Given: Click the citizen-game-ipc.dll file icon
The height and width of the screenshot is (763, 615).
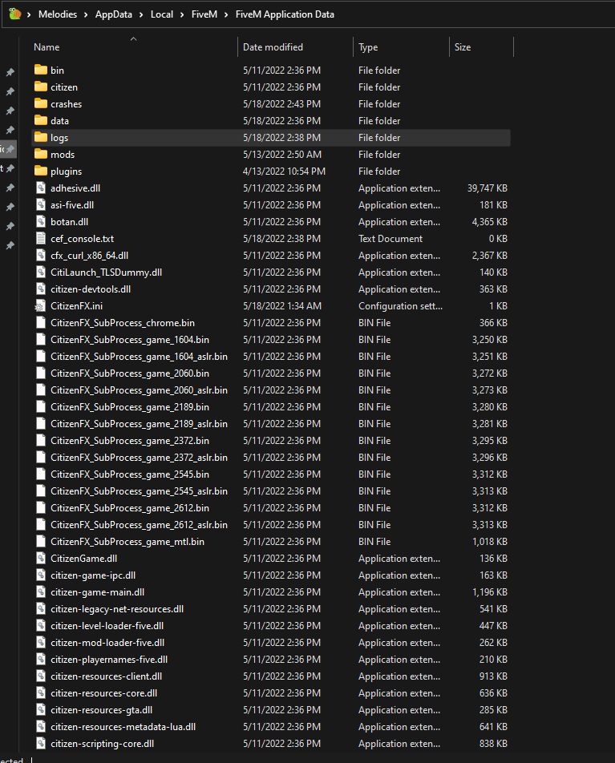Looking at the screenshot, I should tap(42, 575).
